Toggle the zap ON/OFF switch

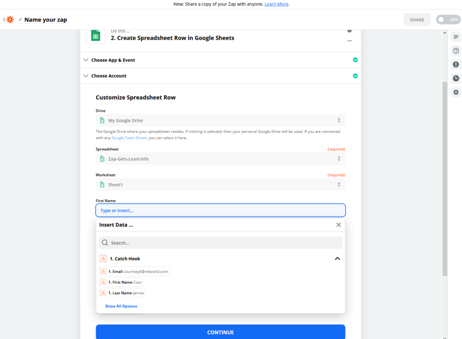(x=448, y=20)
